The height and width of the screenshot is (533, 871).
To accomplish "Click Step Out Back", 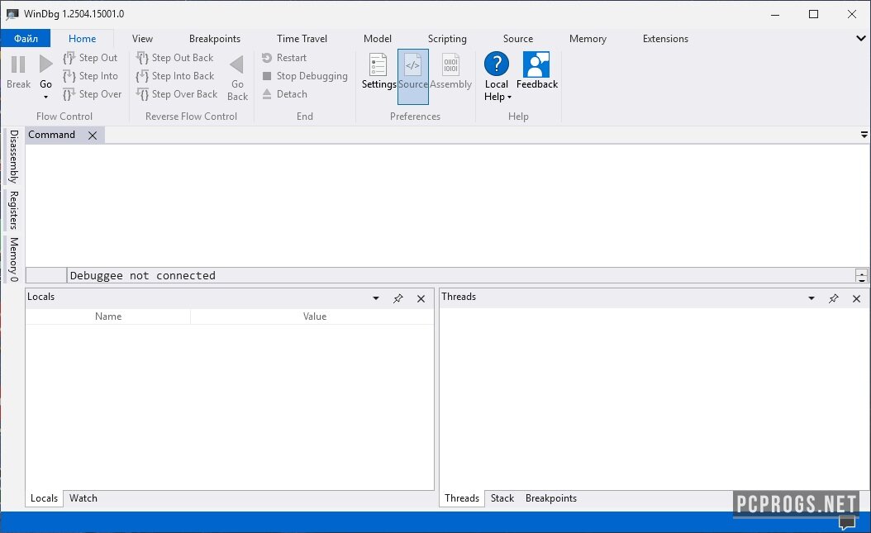I will pos(175,58).
